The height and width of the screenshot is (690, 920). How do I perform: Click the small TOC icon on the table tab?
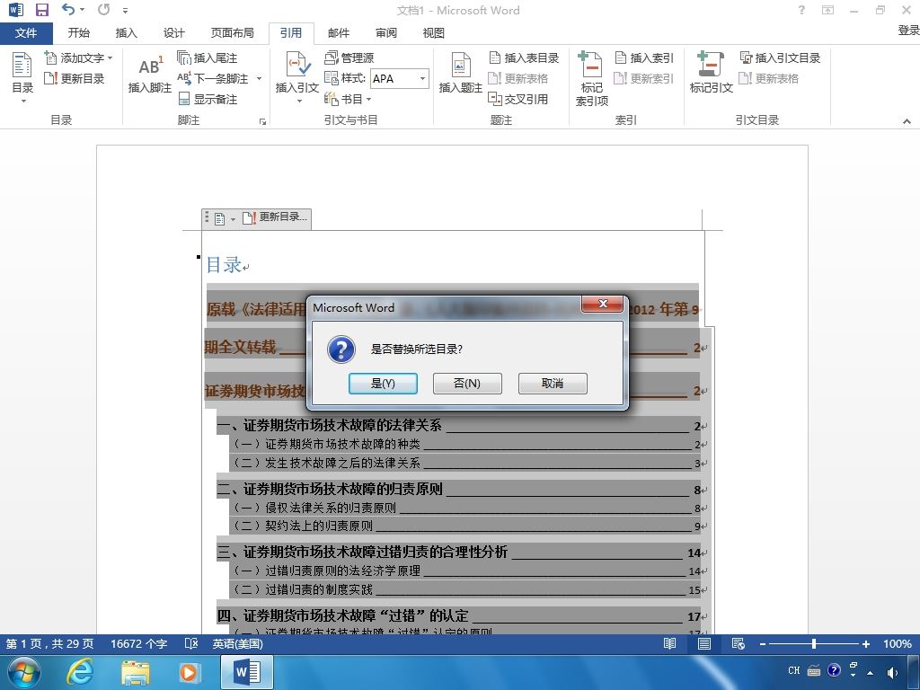pyautogui.click(x=219, y=219)
